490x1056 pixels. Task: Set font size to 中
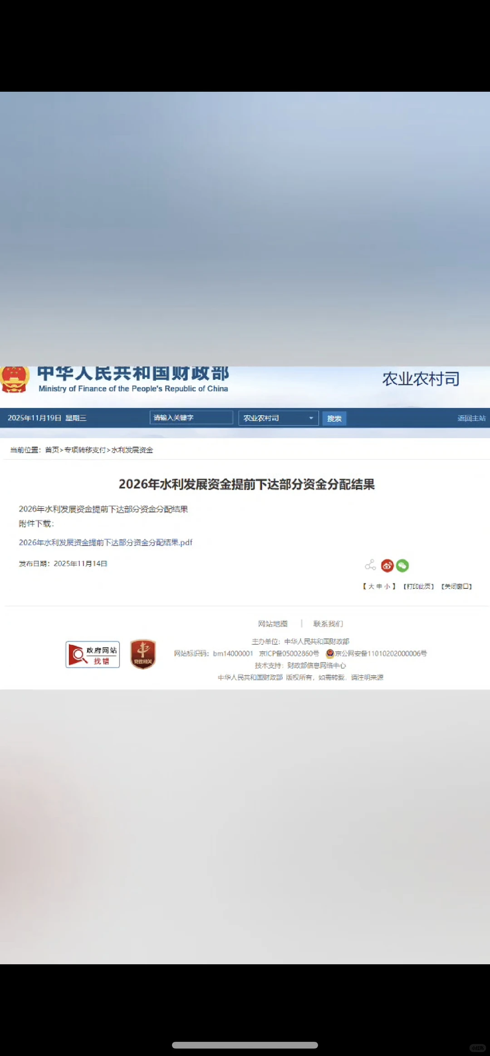point(379,587)
